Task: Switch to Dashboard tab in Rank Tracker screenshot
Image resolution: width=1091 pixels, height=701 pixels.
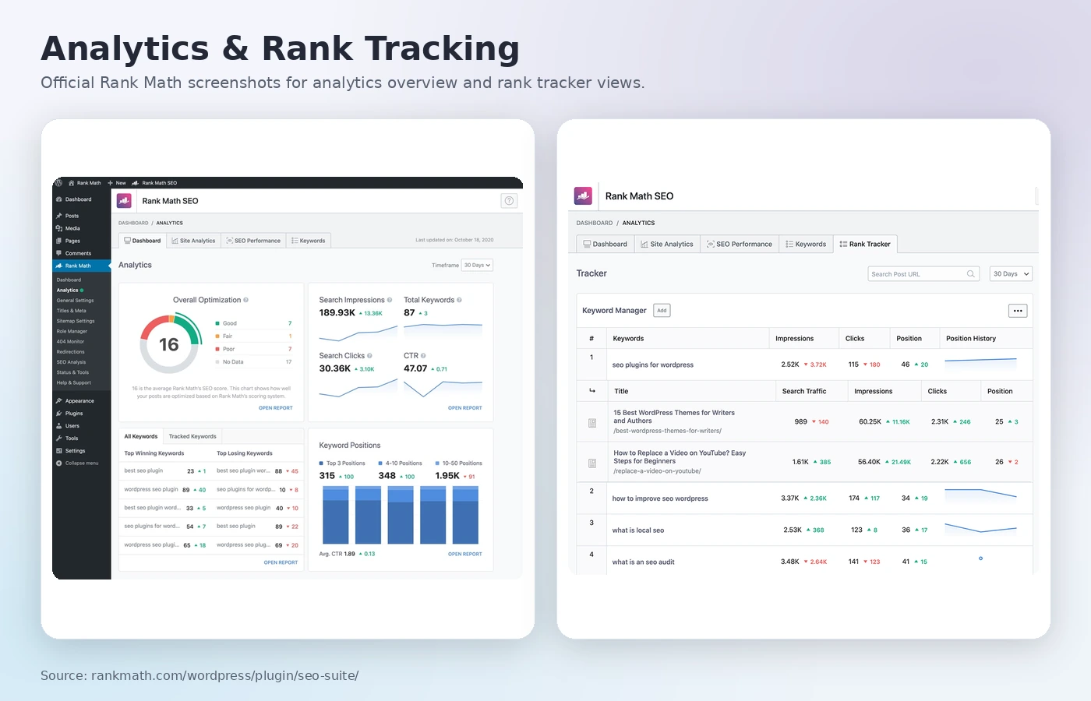Action: (606, 244)
